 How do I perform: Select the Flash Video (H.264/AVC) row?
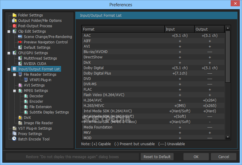[x=153, y=95]
